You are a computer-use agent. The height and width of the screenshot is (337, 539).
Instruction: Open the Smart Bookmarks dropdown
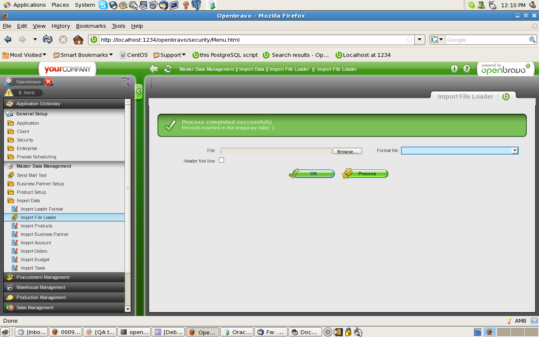click(83, 55)
